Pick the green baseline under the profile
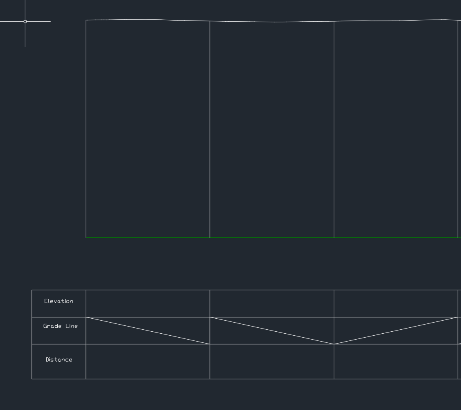Screen dimensions: 461x410 [273, 237]
